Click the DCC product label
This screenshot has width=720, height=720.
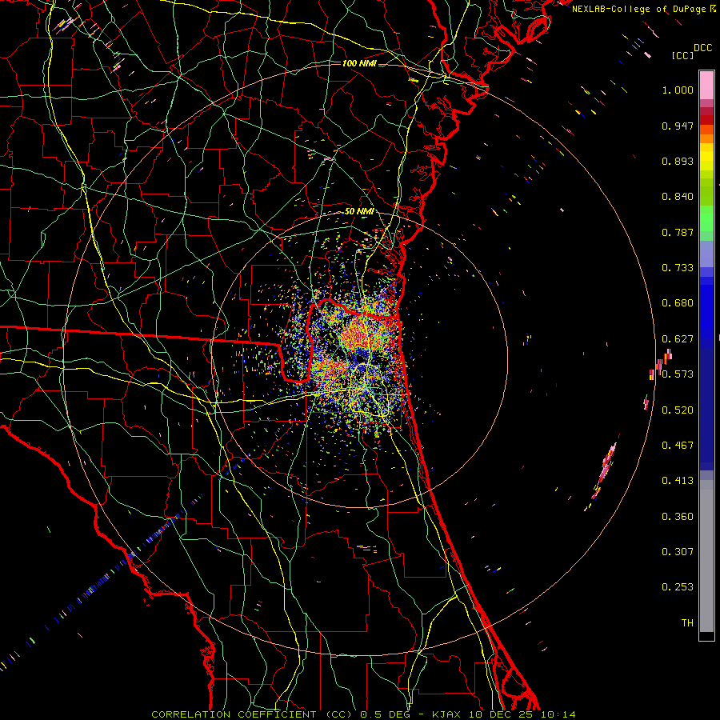point(702,48)
